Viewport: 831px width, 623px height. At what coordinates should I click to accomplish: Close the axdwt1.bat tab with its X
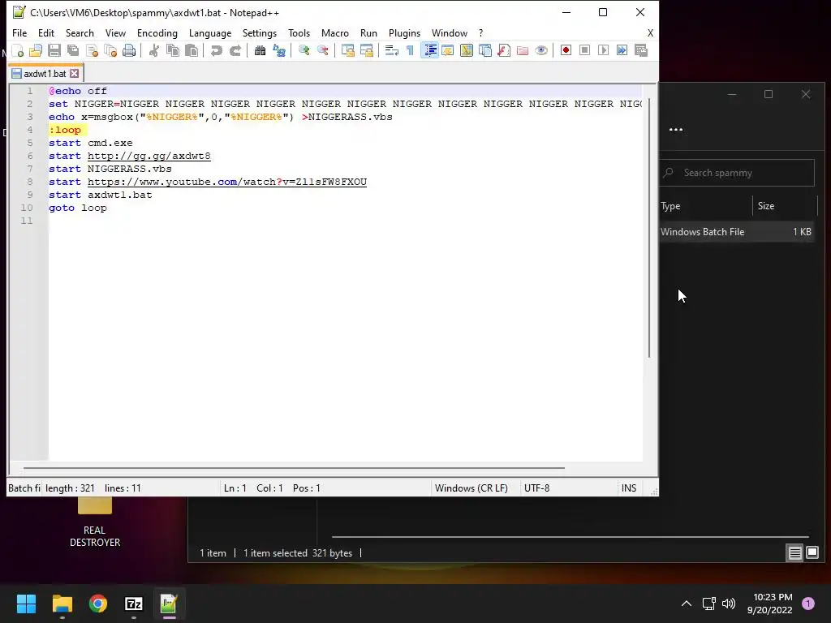(x=74, y=74)
